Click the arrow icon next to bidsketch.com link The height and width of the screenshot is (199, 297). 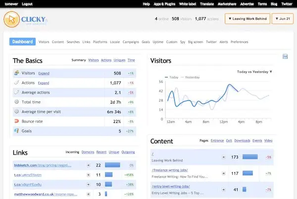(88, 165)
